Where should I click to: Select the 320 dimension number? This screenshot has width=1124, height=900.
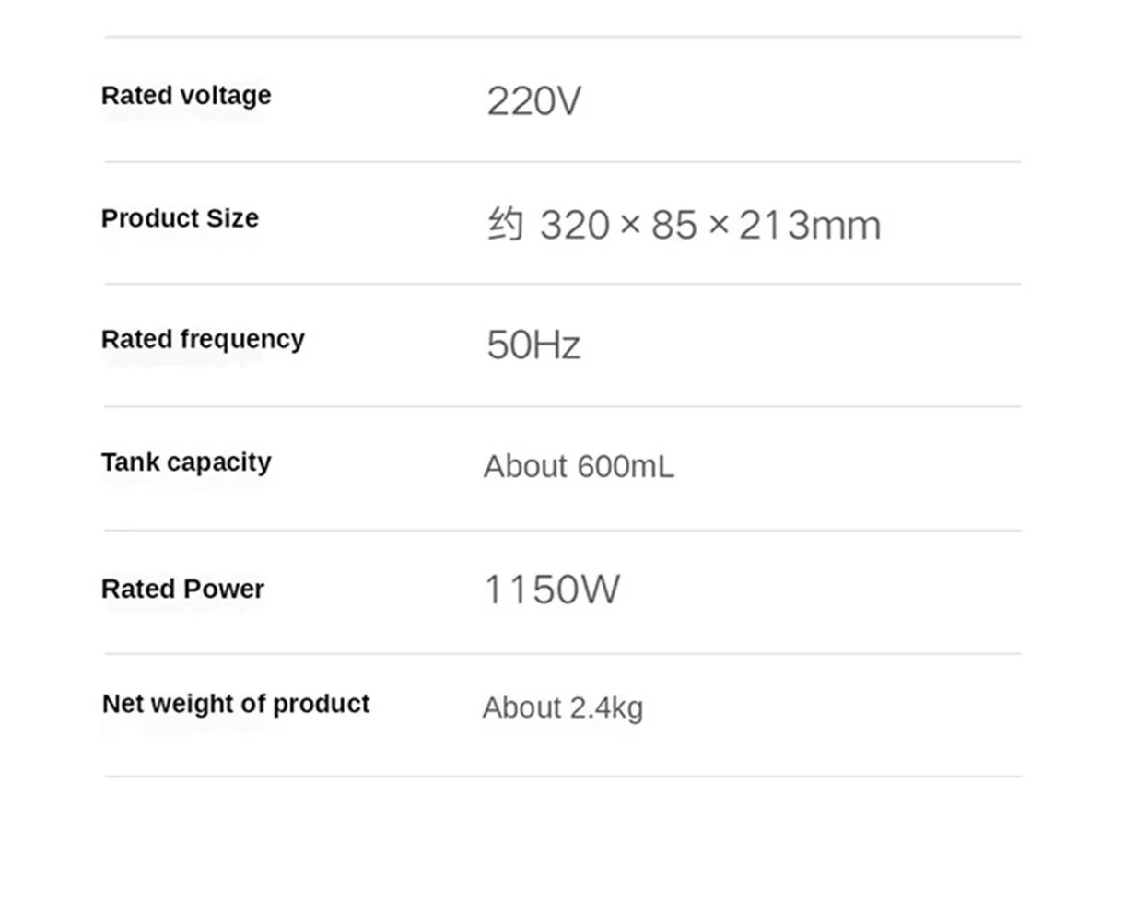tap(575, 226)
